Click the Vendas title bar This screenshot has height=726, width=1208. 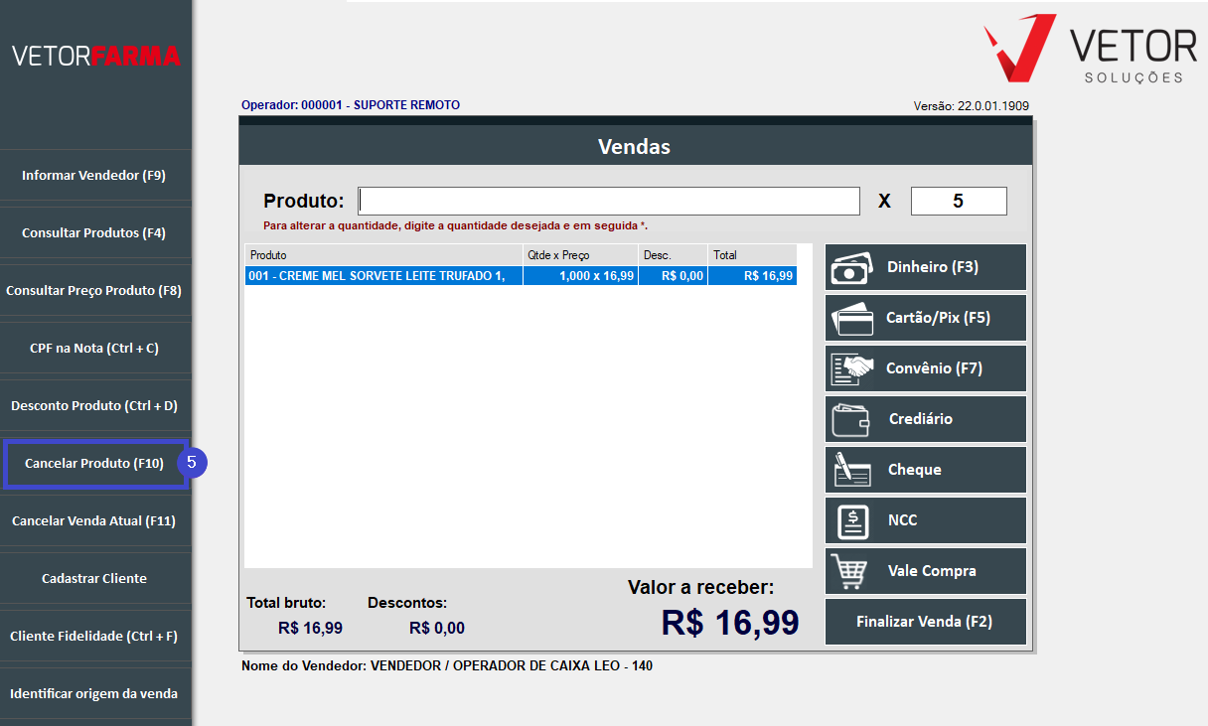(x=635, y=147)
